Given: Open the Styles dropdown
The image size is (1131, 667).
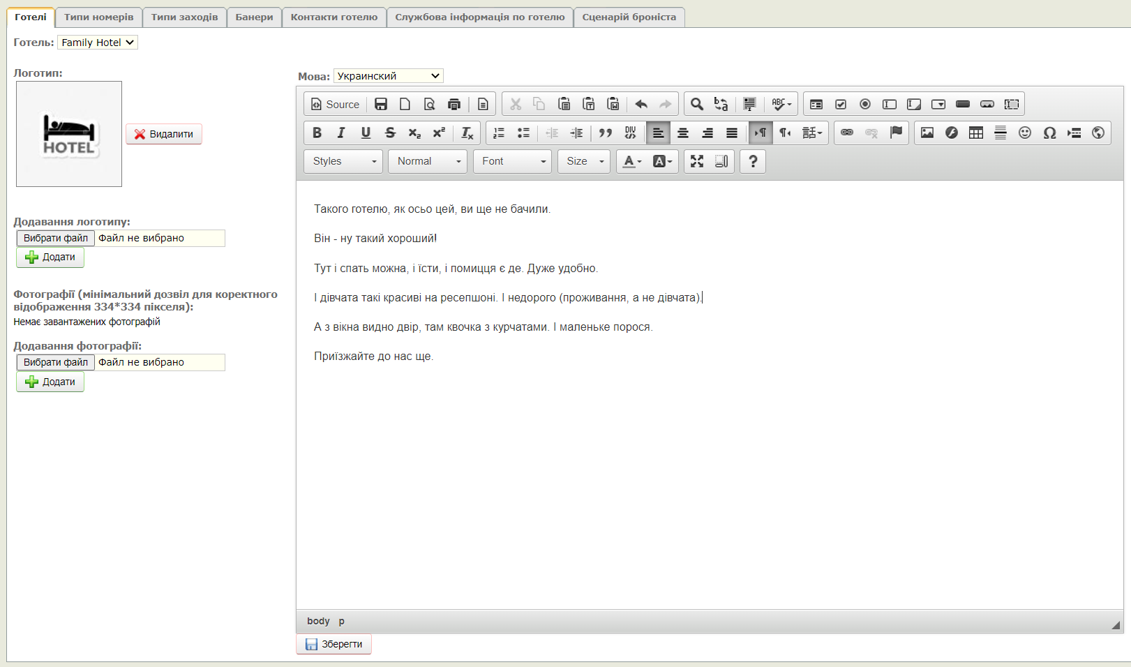Looking at the screenshot, I should tap(343, 161).
